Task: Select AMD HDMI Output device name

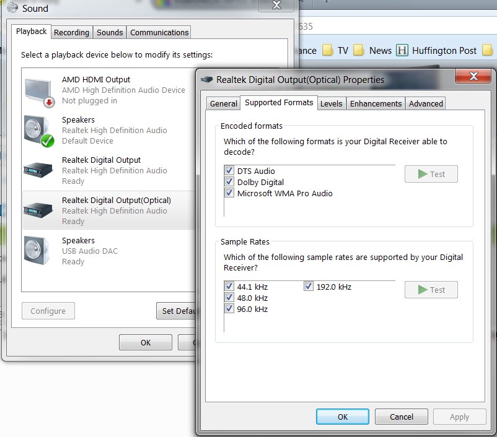Action: 96,79
